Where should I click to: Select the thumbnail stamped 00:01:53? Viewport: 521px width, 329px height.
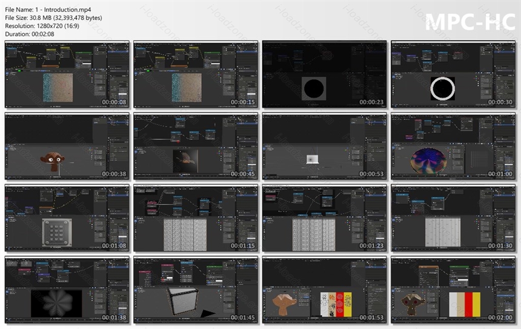pos(324,290)
